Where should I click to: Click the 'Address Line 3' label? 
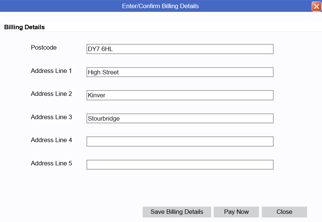coord(51,117)
